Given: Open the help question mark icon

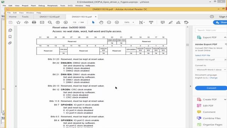Looking at the screenshot, I should 212,17.
